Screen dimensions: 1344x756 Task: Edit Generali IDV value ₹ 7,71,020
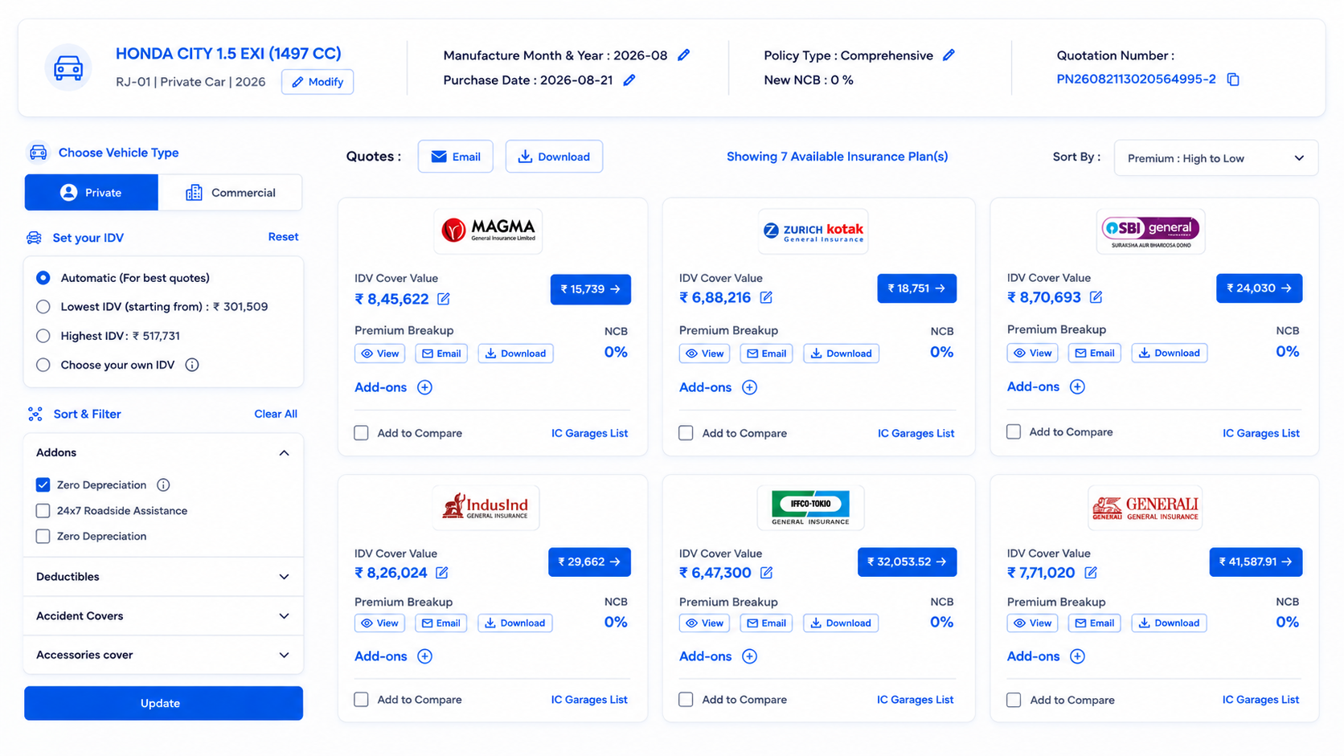pyautogui.click(x=1091, y=573)
